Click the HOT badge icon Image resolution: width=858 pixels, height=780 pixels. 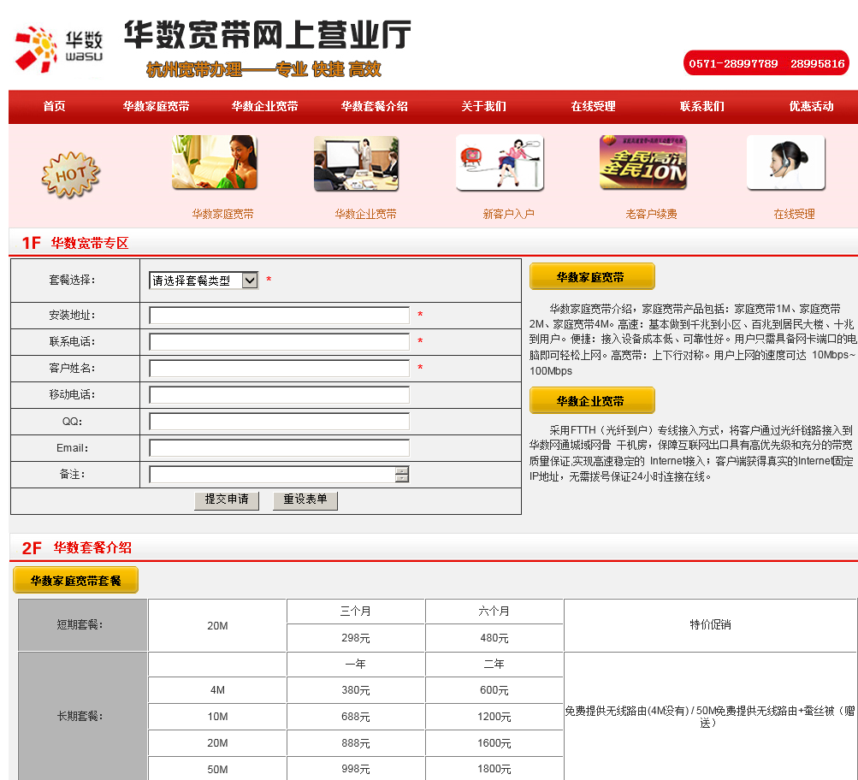71,174
